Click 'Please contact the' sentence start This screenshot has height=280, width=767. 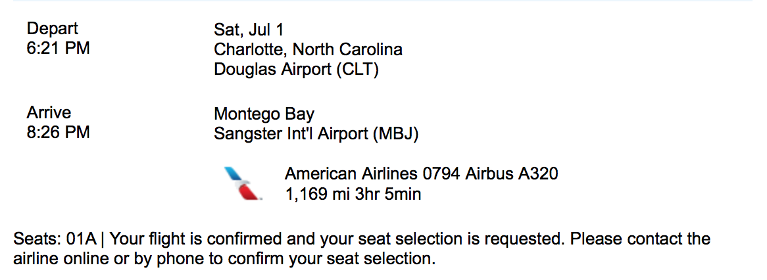click(x=640, y=239)
